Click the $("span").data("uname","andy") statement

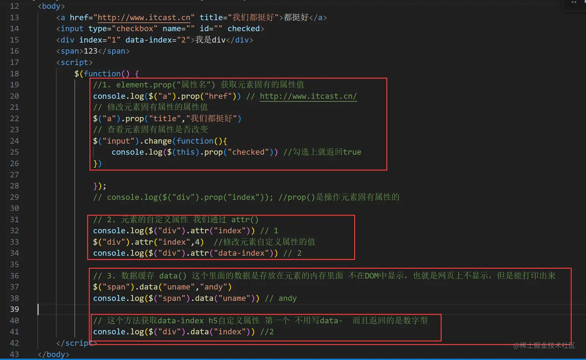pyautogui.click(x=162, y=287)
